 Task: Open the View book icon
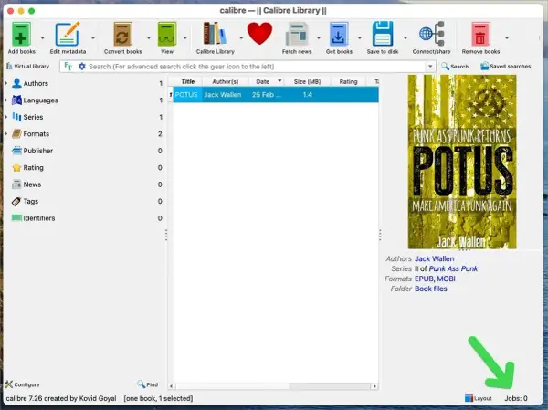point(167,35)
